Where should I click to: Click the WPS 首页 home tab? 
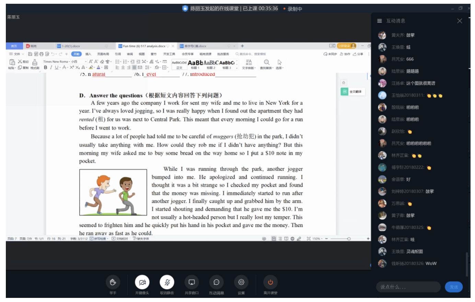point(14,46)
